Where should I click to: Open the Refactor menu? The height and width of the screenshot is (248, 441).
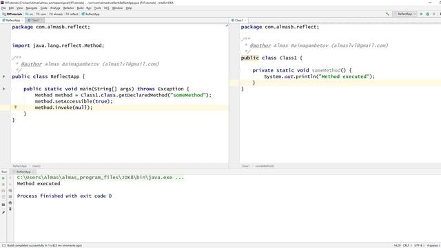[69, 8]
